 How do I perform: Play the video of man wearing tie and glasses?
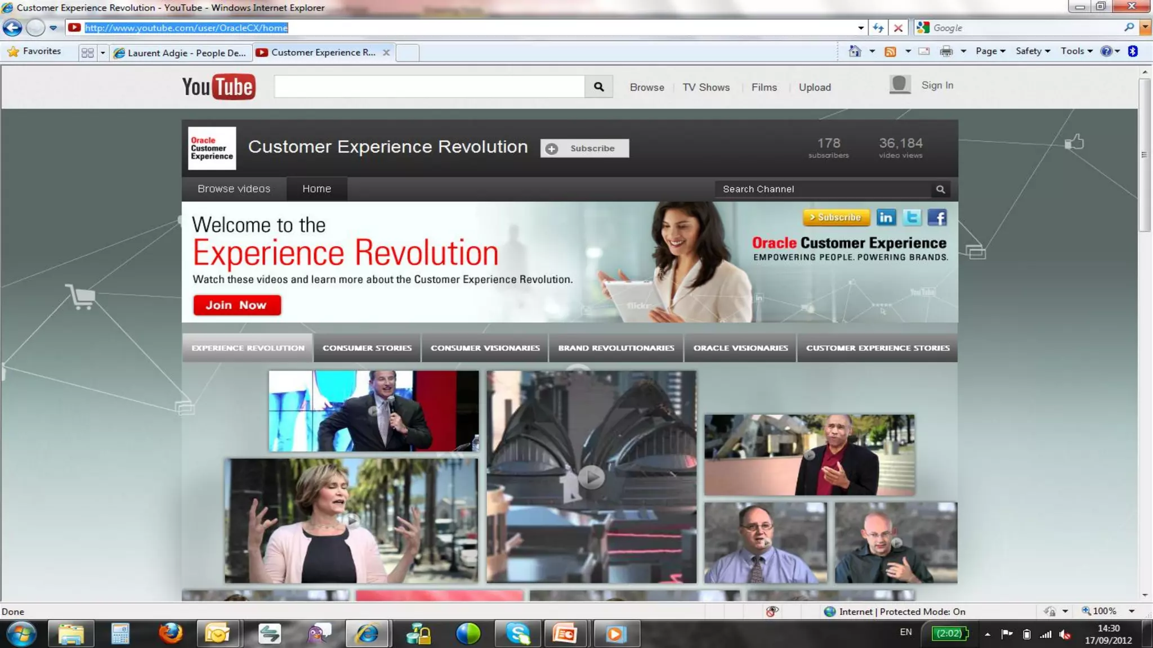point(766,543)
